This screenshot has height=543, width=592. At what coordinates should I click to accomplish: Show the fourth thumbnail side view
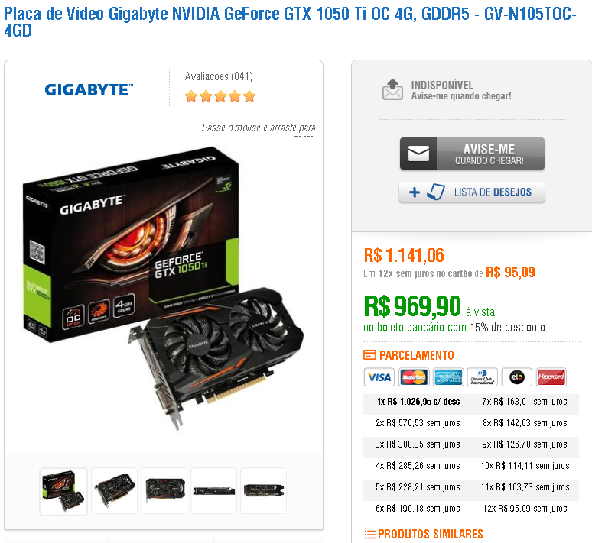point(213,490)
